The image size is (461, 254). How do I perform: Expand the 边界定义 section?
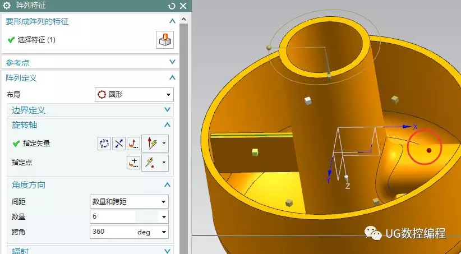pos(167,110)
